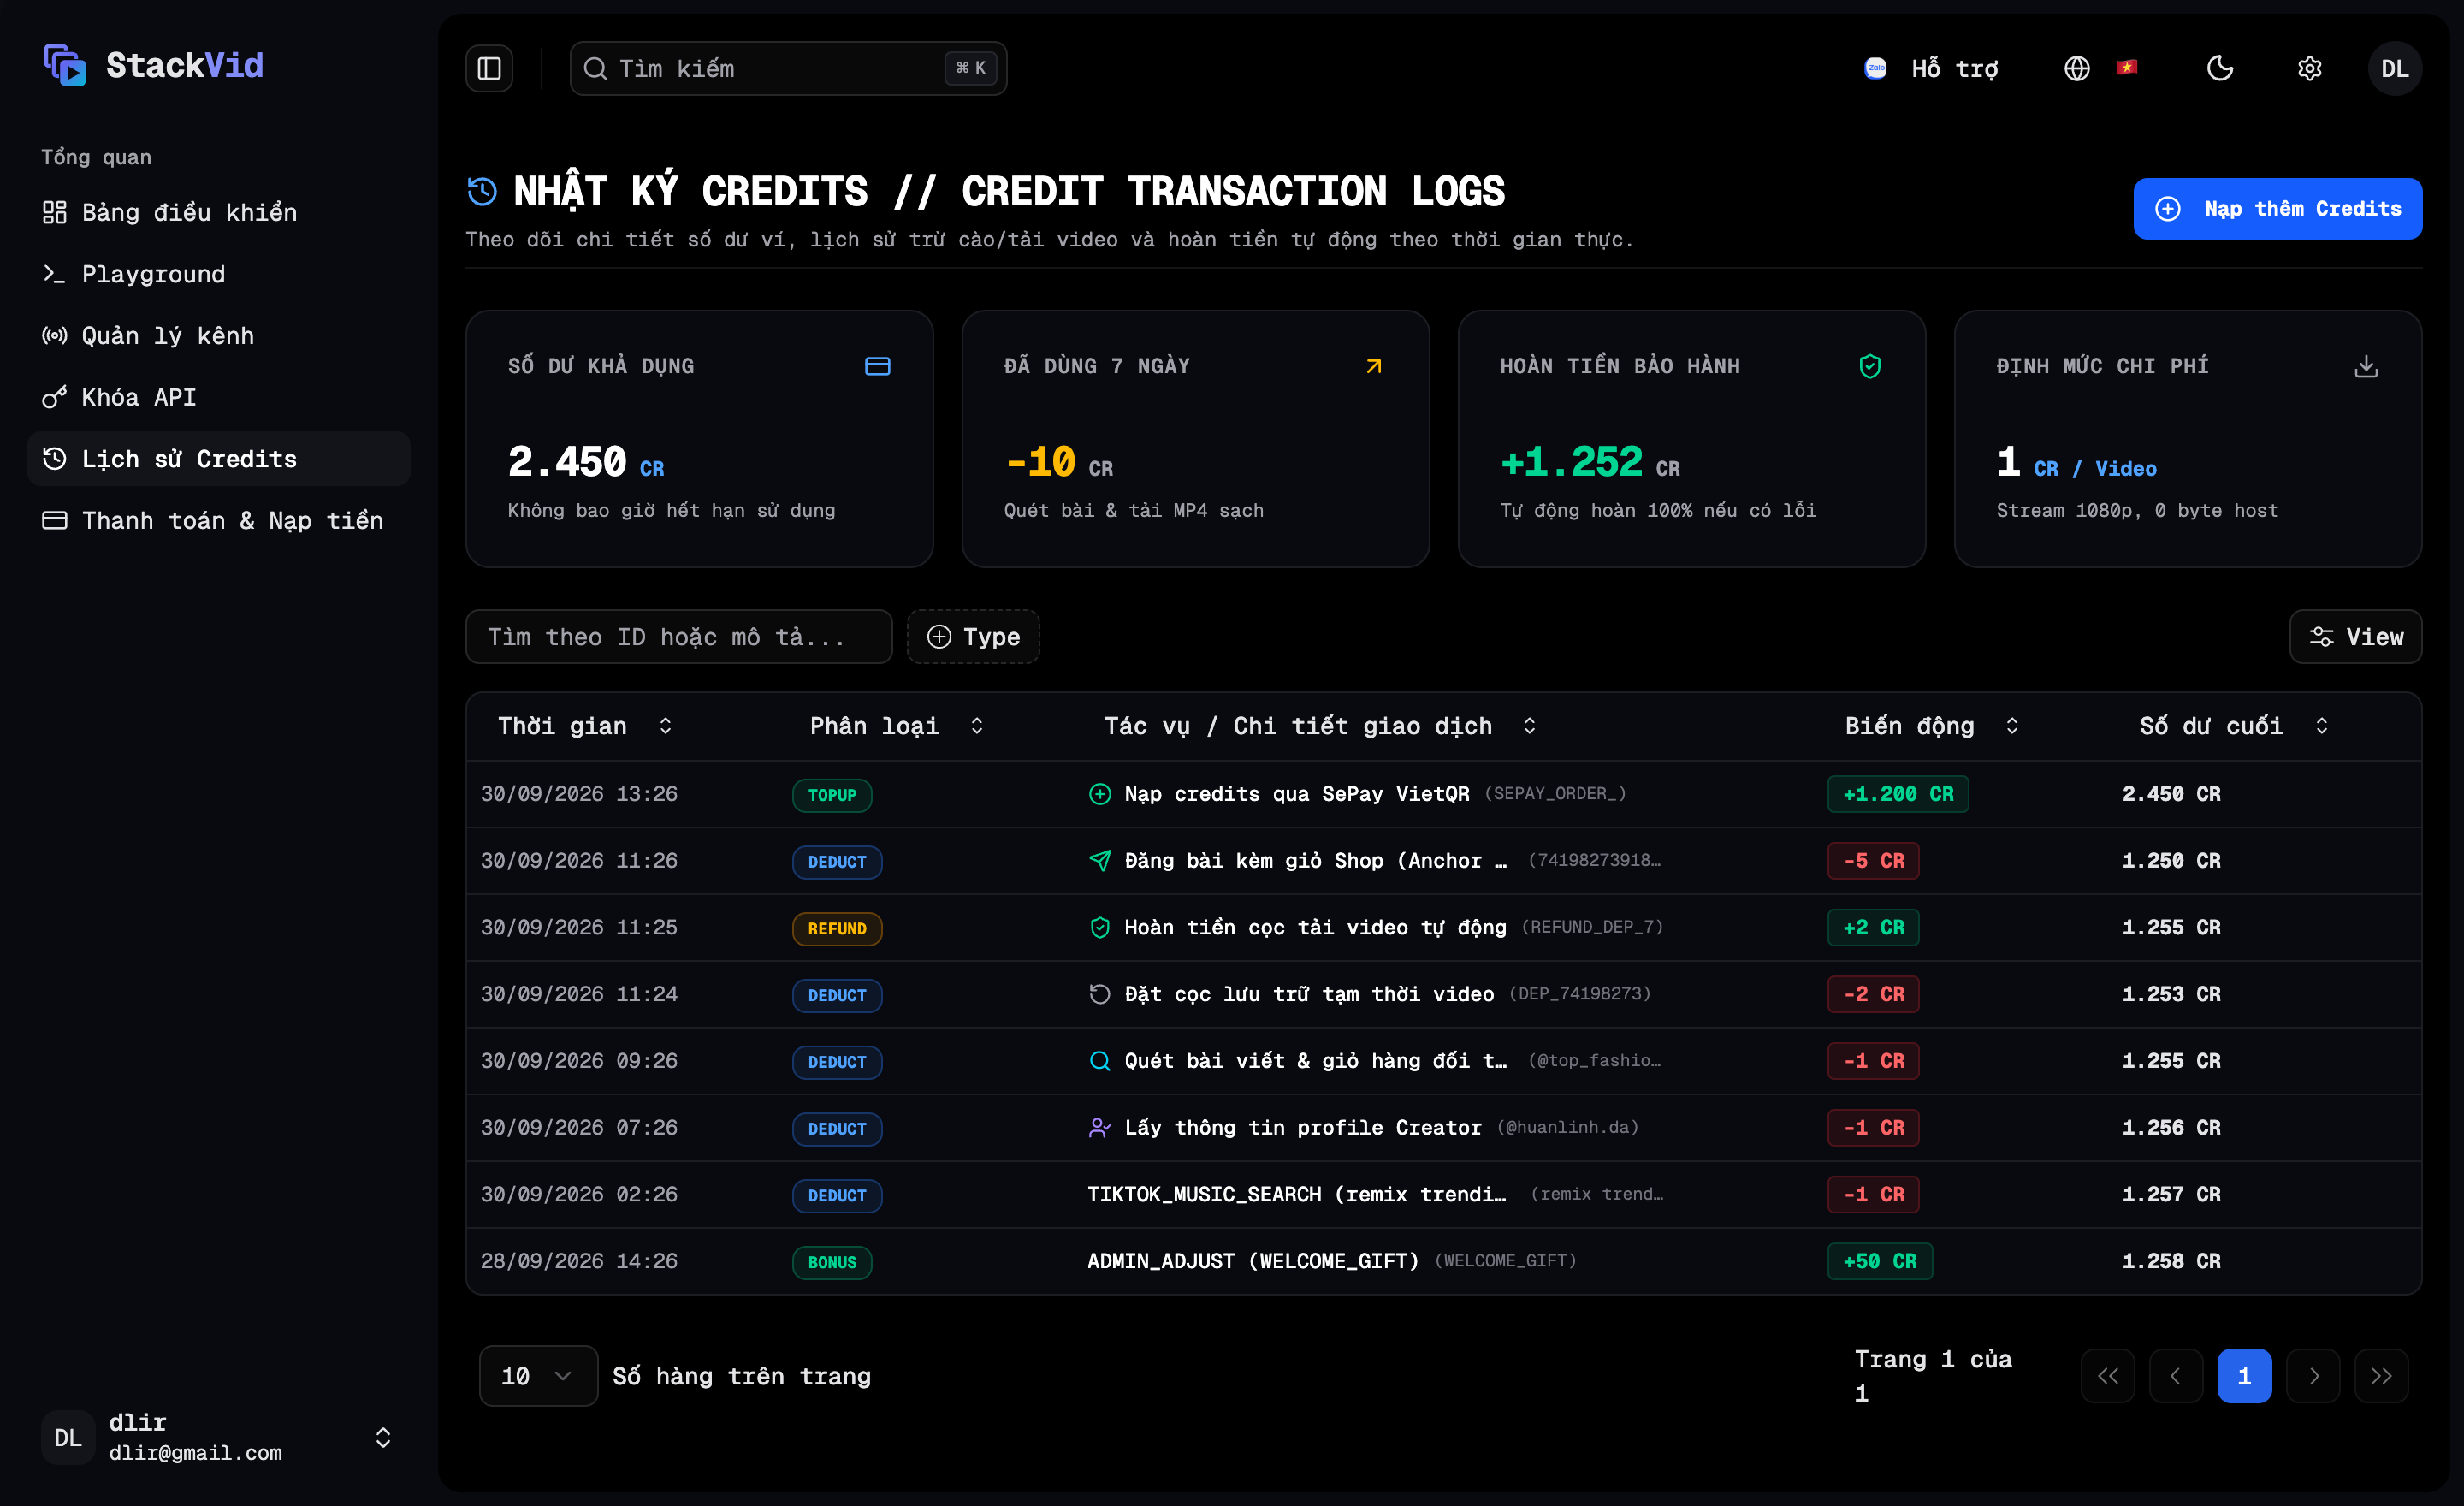Select page 1 button
Image resolution: width=2464 pixels, height=1506 pixels.
(2244, 1376)
